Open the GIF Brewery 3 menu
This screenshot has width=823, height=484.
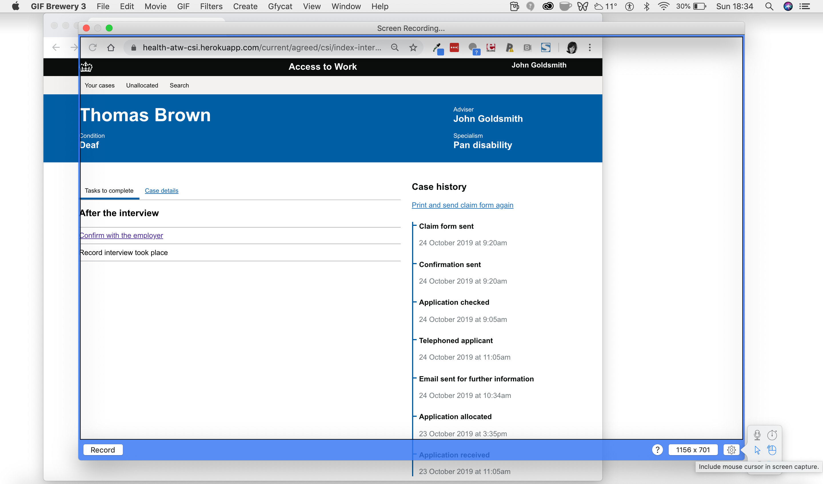(59, 6)
